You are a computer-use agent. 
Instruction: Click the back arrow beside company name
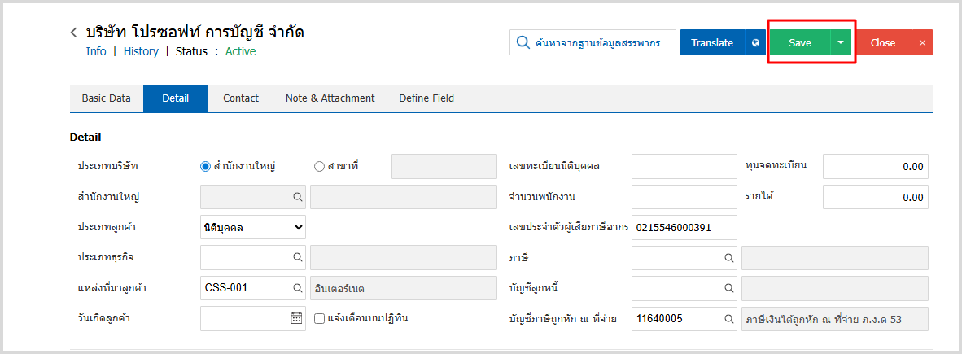74,33
